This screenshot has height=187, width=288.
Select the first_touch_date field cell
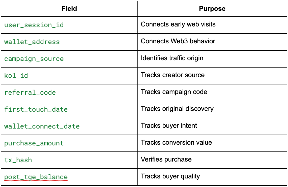pyautogui.click(x=69, y=109)
